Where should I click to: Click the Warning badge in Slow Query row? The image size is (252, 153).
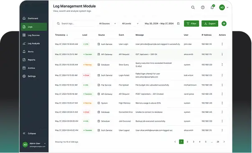point(88,65)
